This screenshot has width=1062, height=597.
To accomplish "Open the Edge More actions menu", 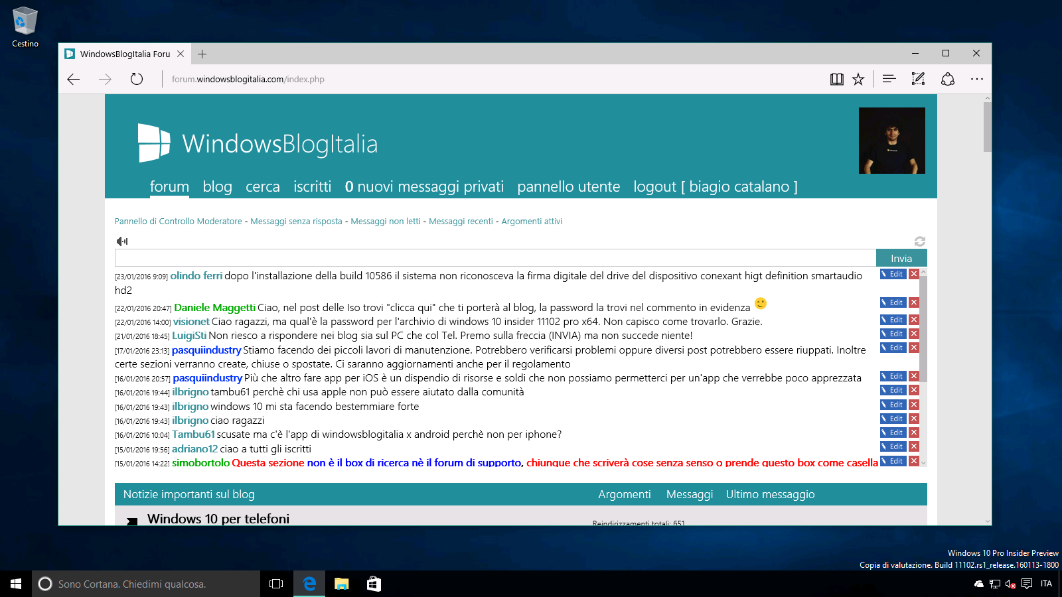I will tap(977, 79).
